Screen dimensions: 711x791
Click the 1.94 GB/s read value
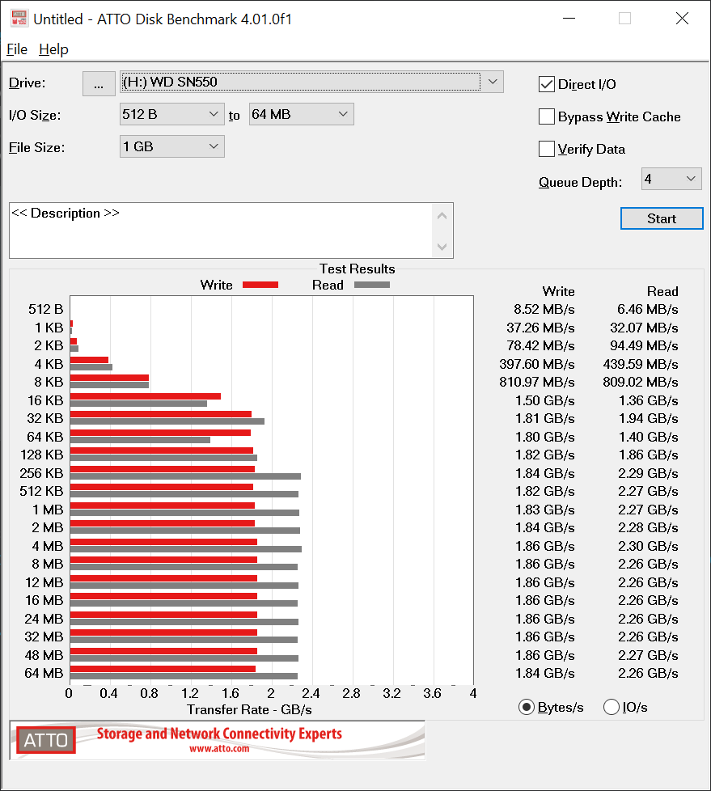point(649,419)
